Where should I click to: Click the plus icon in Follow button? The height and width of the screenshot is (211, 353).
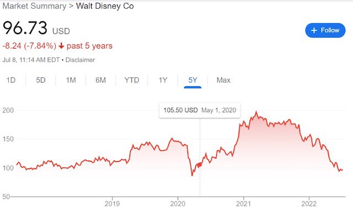pyautogui.click(x=314, y=30)
